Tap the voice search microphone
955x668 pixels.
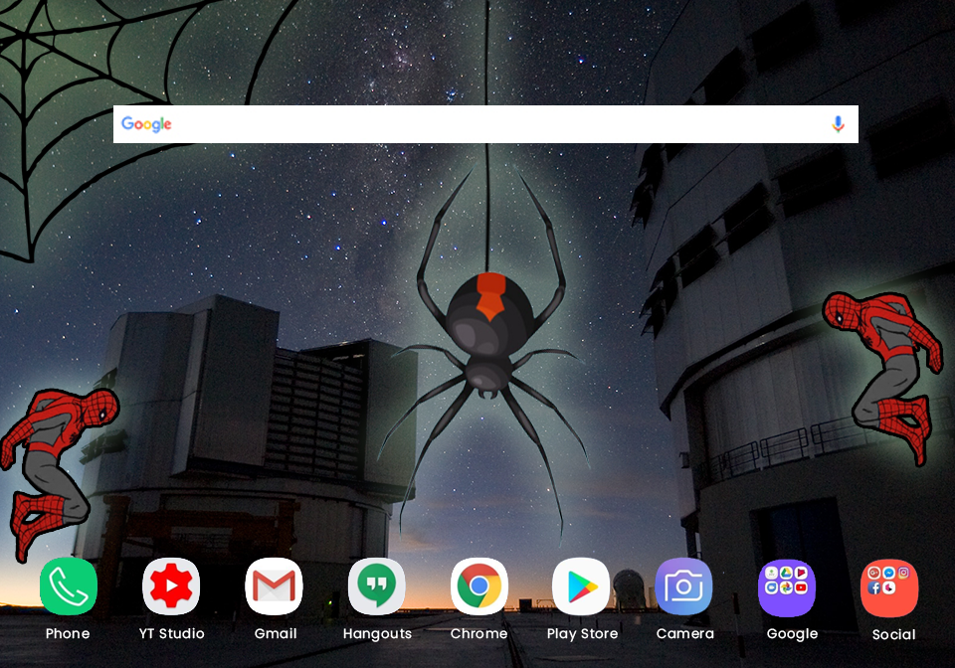pos(838,124)
